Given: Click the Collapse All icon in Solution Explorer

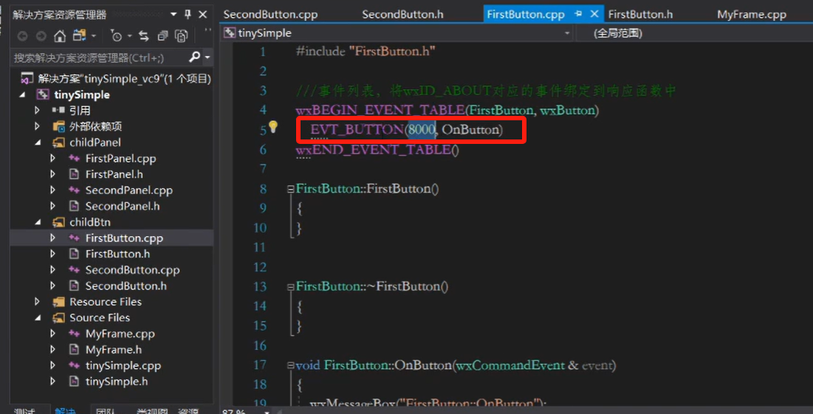Looking at the screenshot, I should (162, 36).
